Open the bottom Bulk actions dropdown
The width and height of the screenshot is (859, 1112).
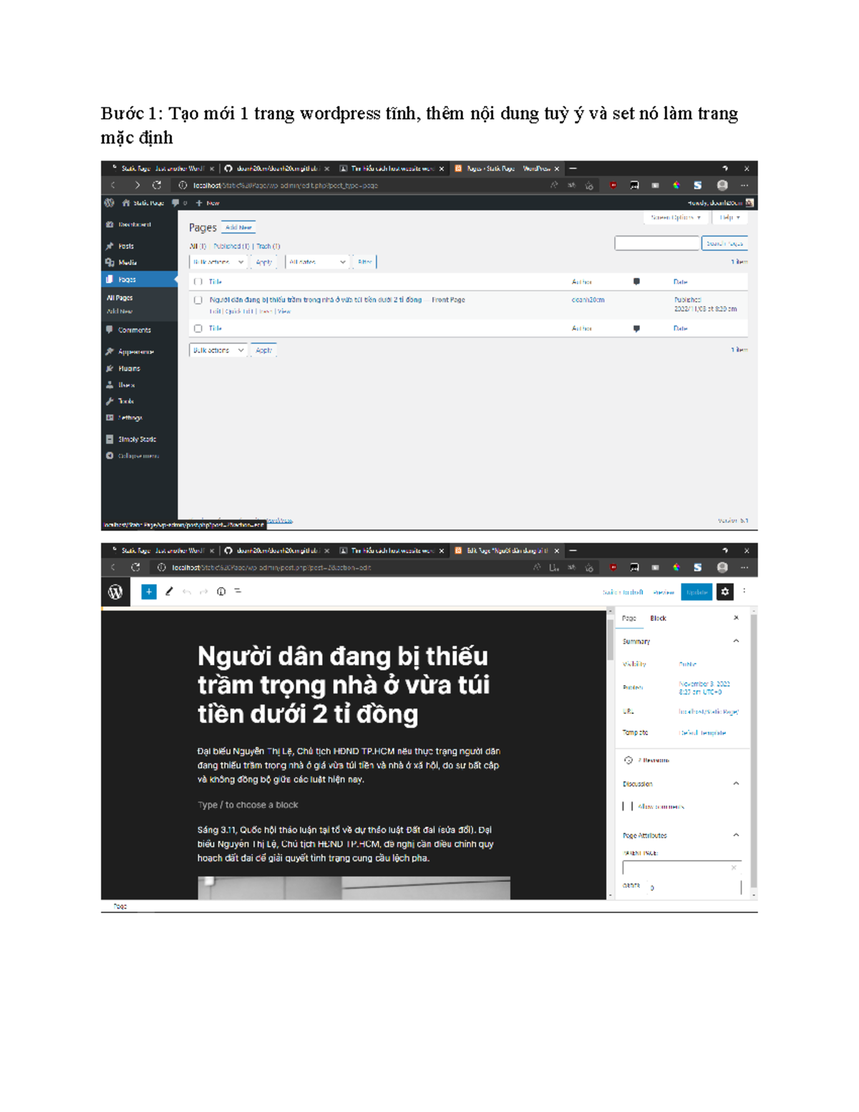point(218,351)
